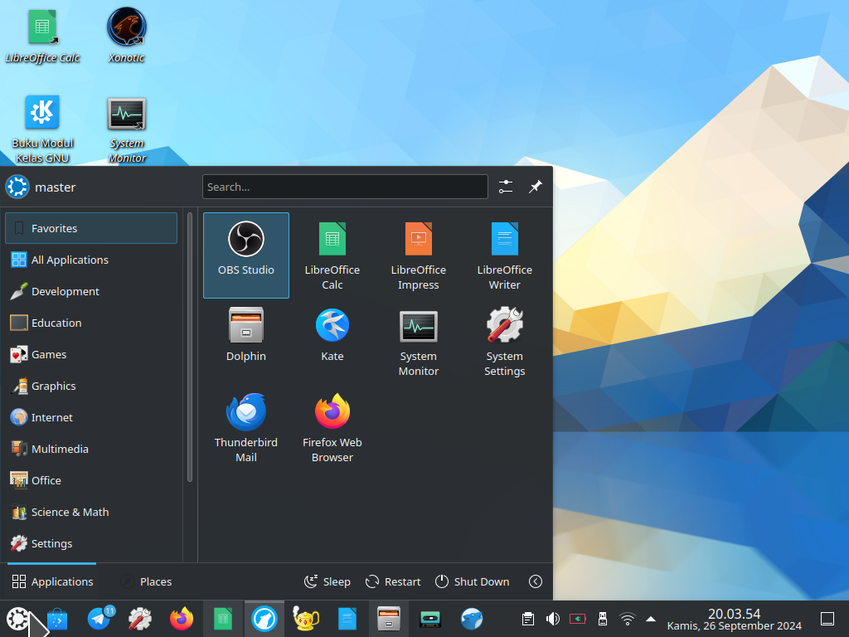Open the Telegram icon in the taskbar
This screenshot has width=849, height=637.
(100, 618)
